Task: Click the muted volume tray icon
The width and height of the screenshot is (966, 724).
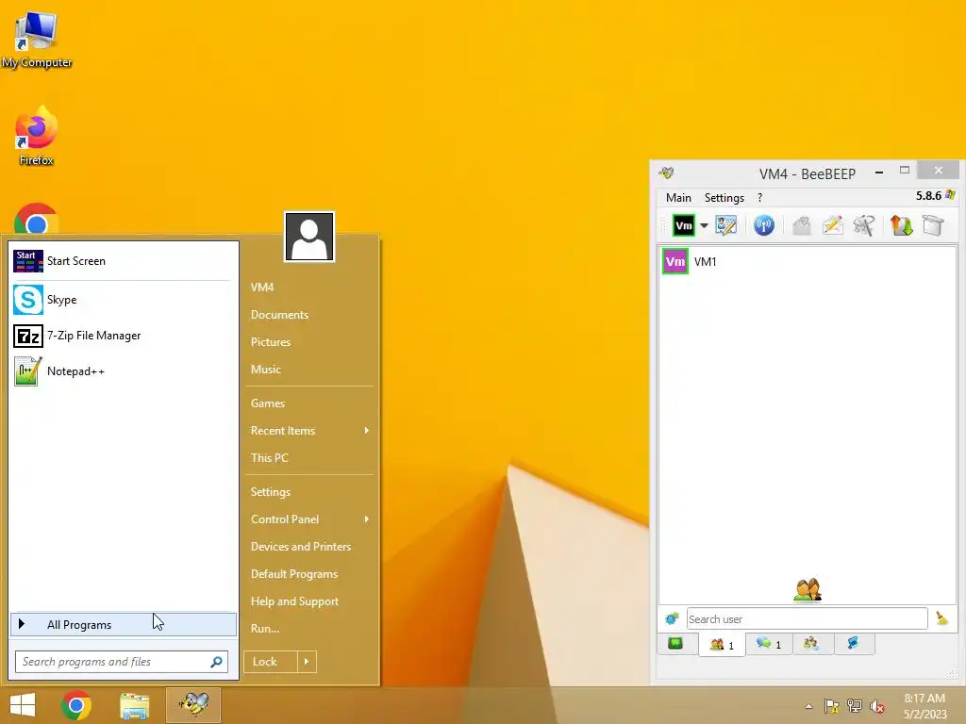Action: pos(876,706)
